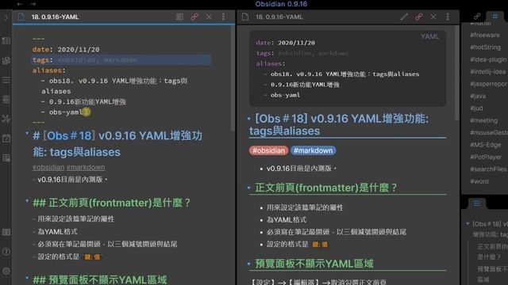Collapse the third green heading in preview pane

click(248, 264)
